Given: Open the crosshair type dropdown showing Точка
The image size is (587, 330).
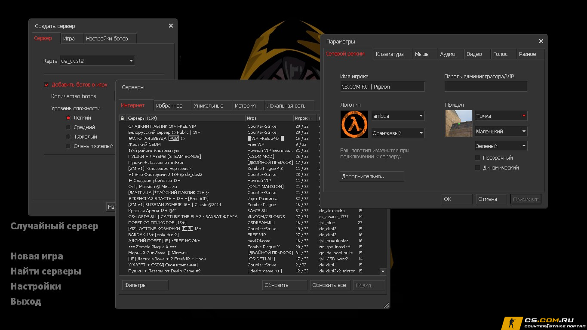Looking at the screenshot, I should click(x=501, y=116).
